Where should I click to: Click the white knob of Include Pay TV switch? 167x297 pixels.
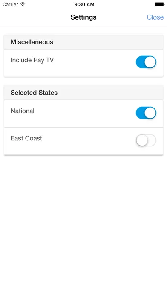150,62
